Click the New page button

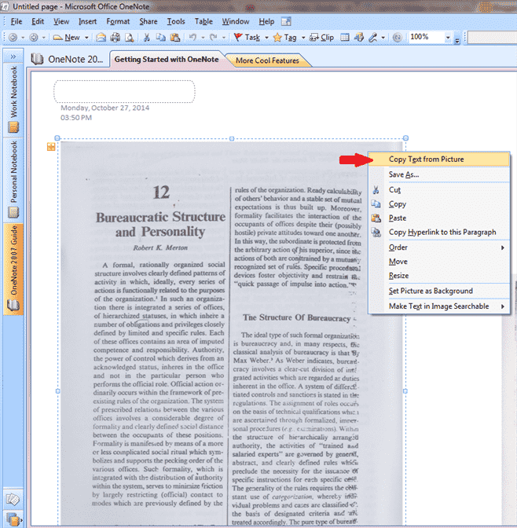point(67,38)
